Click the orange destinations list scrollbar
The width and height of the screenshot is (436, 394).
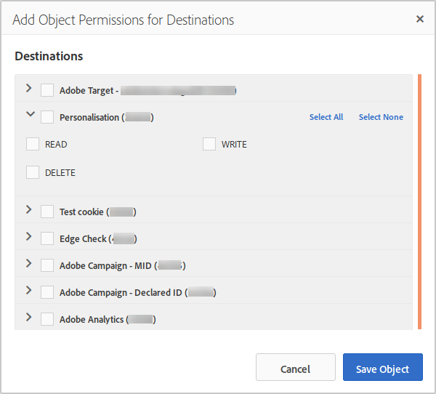419,201
